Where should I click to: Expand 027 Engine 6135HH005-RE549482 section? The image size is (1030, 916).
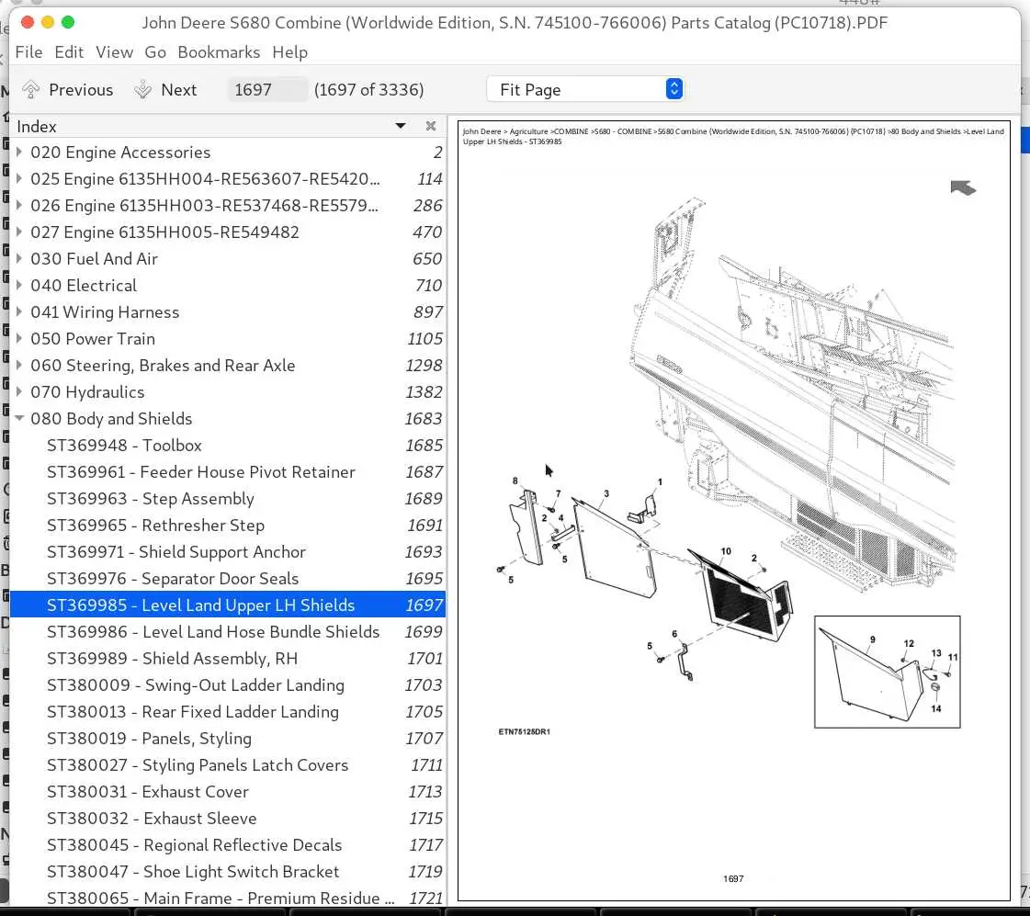click(19, 232)
